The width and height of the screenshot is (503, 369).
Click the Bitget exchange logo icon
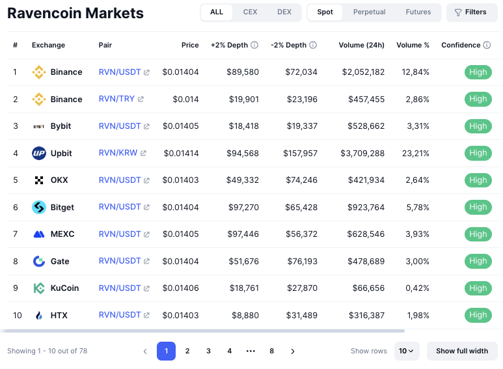pyautogui.click(x=39, y=208)
